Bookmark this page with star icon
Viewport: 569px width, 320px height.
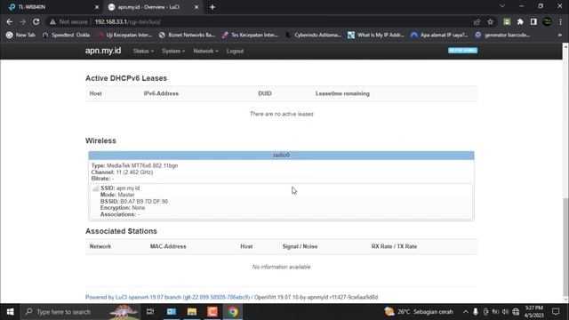(490, 21)
